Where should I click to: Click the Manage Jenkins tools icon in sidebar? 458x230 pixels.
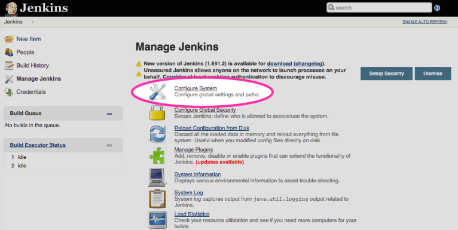[9, 78]
